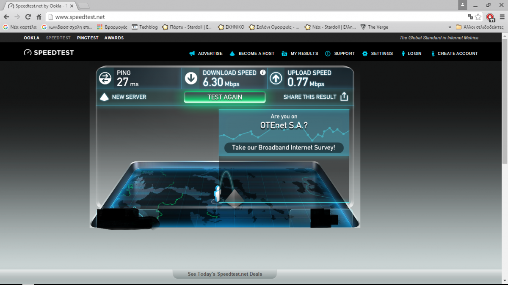Screen dimensions: 508x285
Task: Click the upload speed arrow icon
Action: [276, 78]
